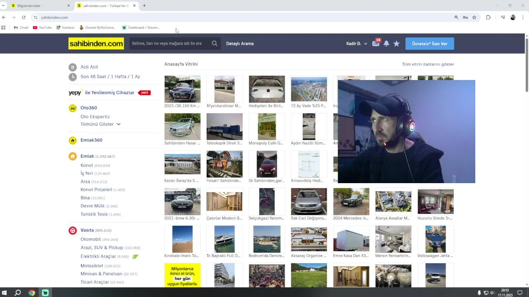Open the password key icon in address bar
Viewport: 529px width, 297px height.
[x=465, y=17]
